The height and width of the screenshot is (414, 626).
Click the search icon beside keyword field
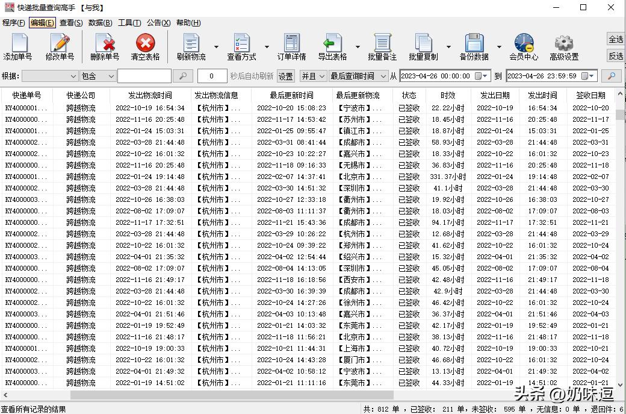tap(183, 76)
